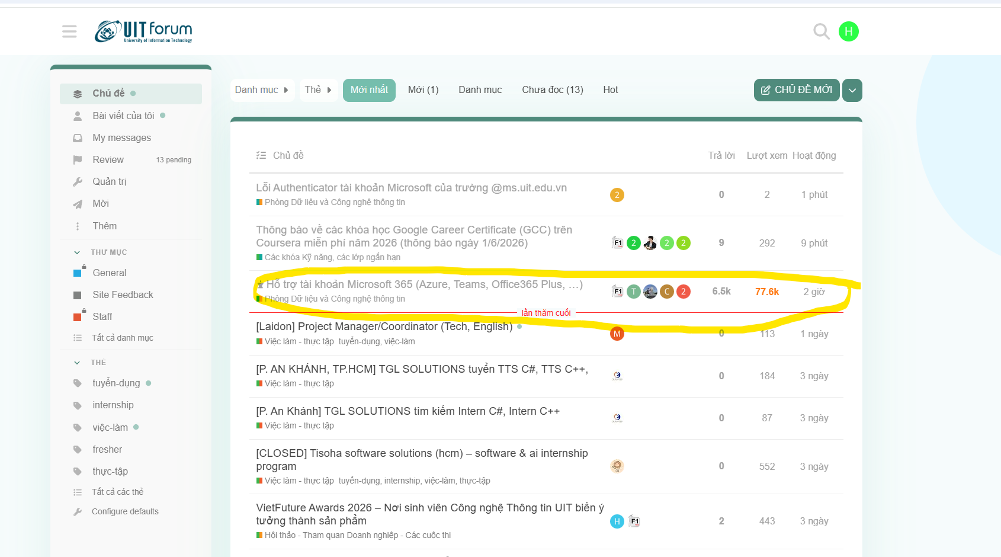The height and width of the screenshot is (557, 1001).
Task: Collapse the THƯ MỤC sidebar section
Action: [77, 252]
